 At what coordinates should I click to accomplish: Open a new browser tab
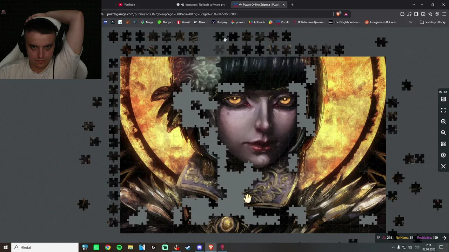[x=292, y=5]
